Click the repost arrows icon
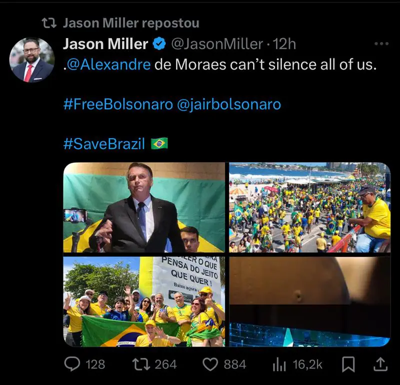 [140, 365]
